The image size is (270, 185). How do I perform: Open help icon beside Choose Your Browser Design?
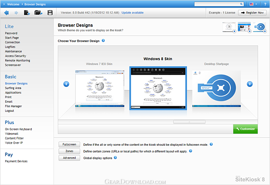103,41
